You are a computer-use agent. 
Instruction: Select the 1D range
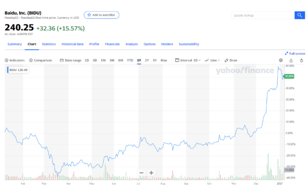tap(87, 60)
